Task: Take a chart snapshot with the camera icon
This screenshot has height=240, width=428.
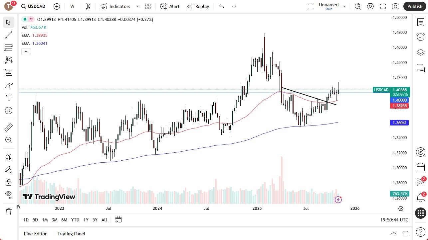Action: [395, 6]
